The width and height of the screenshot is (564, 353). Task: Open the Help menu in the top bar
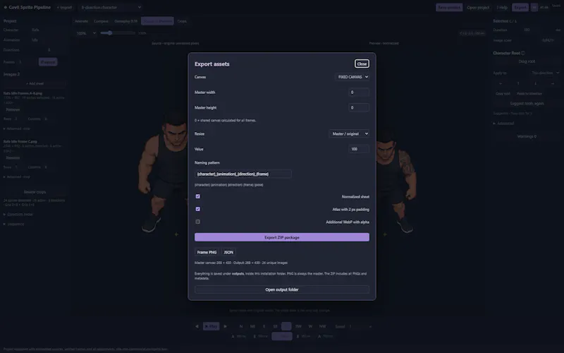[502, 7]
